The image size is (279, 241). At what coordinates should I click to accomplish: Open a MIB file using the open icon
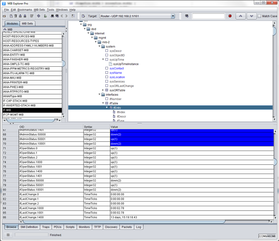4,16
